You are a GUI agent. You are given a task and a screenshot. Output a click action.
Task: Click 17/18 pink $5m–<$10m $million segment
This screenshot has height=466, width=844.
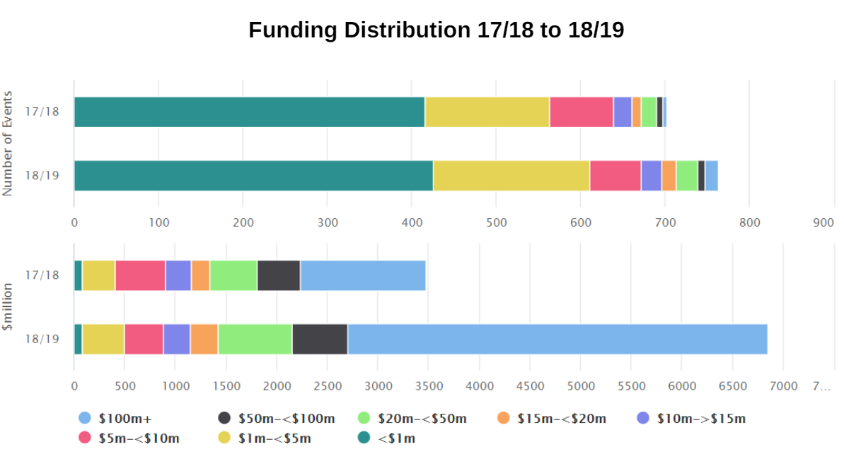[x=140, y=275]
